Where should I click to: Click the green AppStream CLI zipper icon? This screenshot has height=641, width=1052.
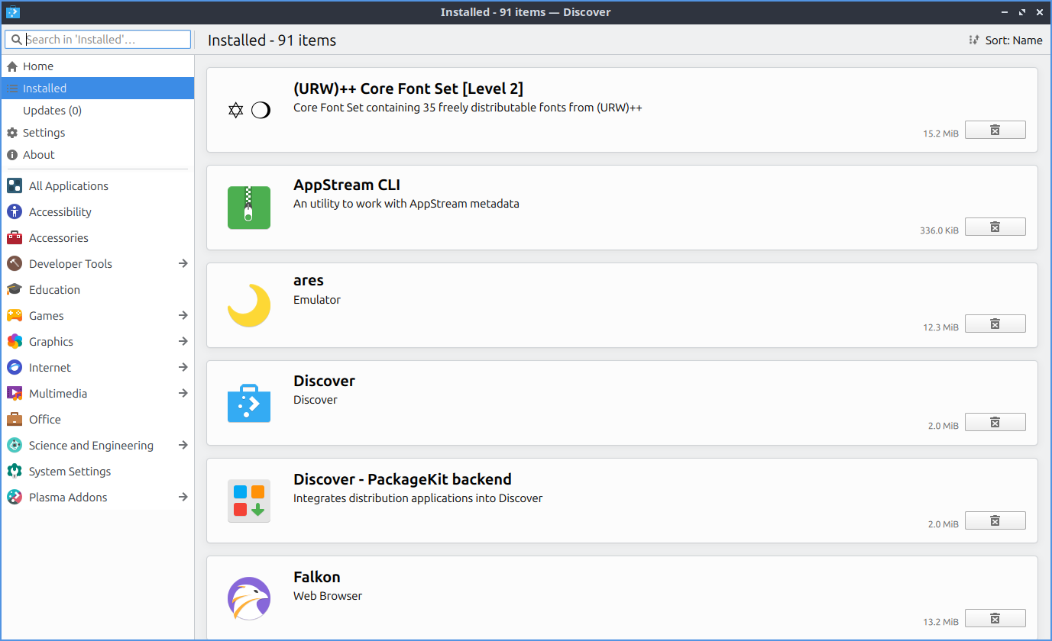click(x=249, y=208)
